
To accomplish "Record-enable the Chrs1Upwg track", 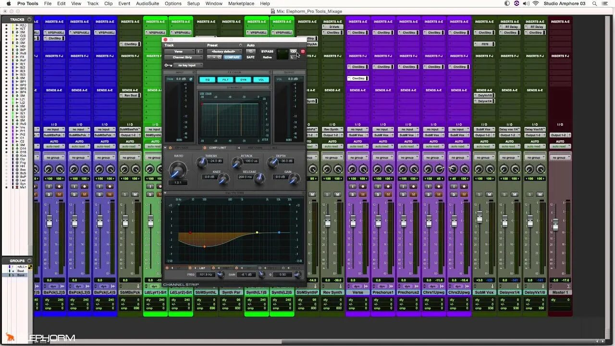I will click(439, 186).
